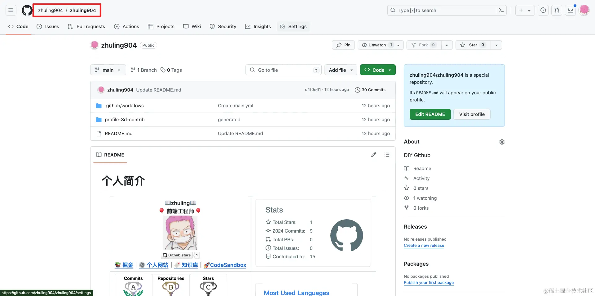
Task: Open the command palette icon
Action: point(501,10)
